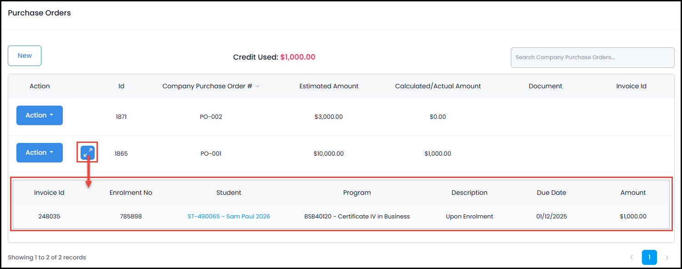Click the Estimated Amount column header
682x269 pixels.
329,86
